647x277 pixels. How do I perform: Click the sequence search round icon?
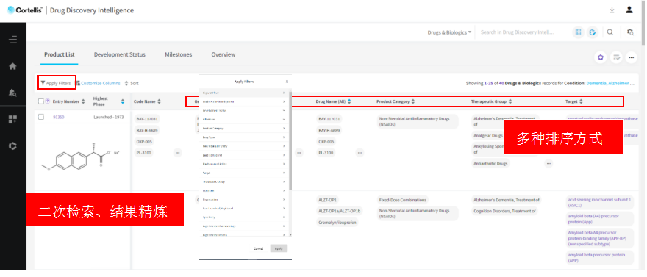click(x=593, y=32)
